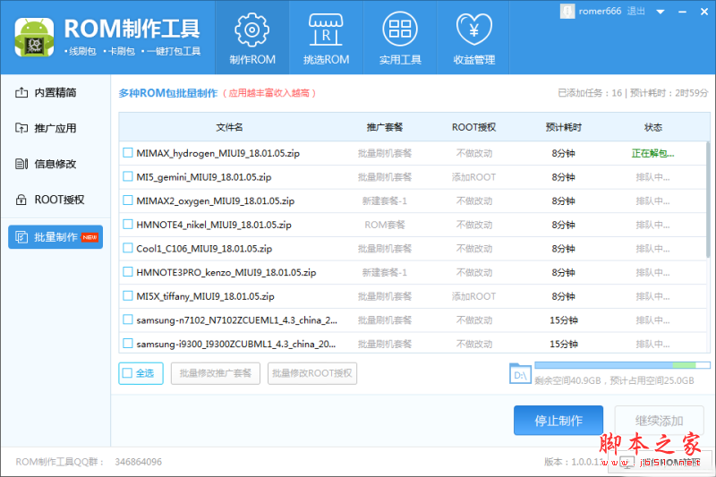Click the 退出 logout link
Image resolution: width=716 pixels, height=477 pixels.
tap(635, 12)
